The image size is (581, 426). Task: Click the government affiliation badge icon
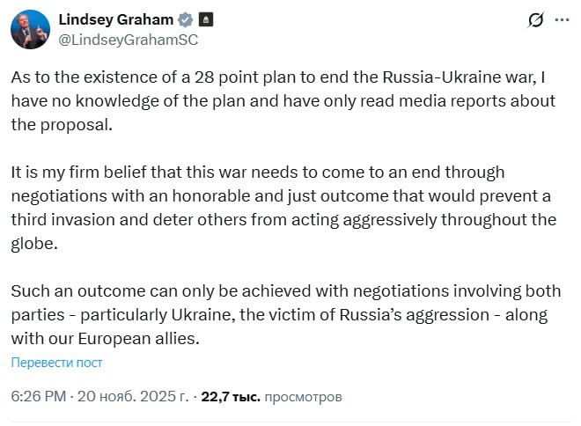point(204,18)
